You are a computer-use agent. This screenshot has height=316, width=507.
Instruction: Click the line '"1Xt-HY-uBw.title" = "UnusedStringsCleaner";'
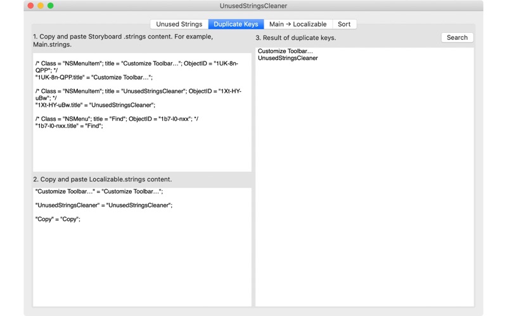point(95,105)
